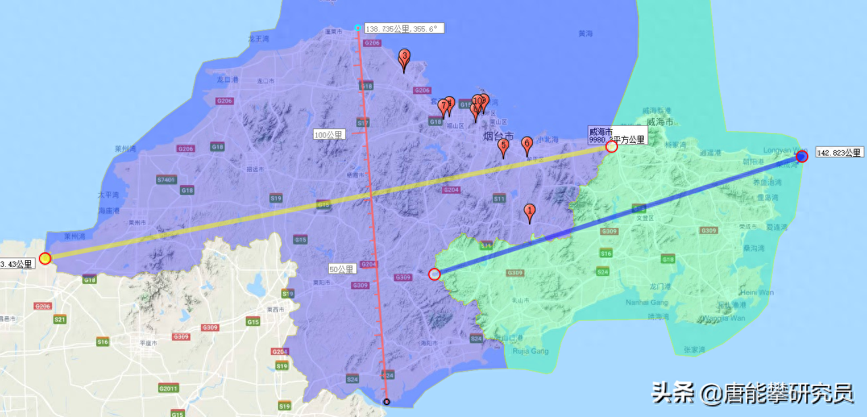Select the 100公里 tick label
867x417 pixels.
[329, 134]
